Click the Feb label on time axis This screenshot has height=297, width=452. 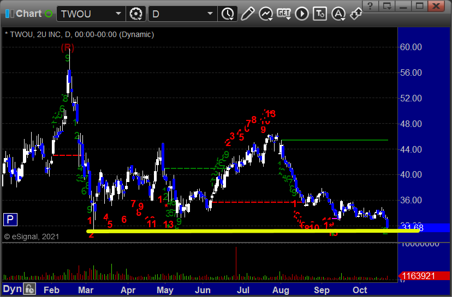(51, 290)
